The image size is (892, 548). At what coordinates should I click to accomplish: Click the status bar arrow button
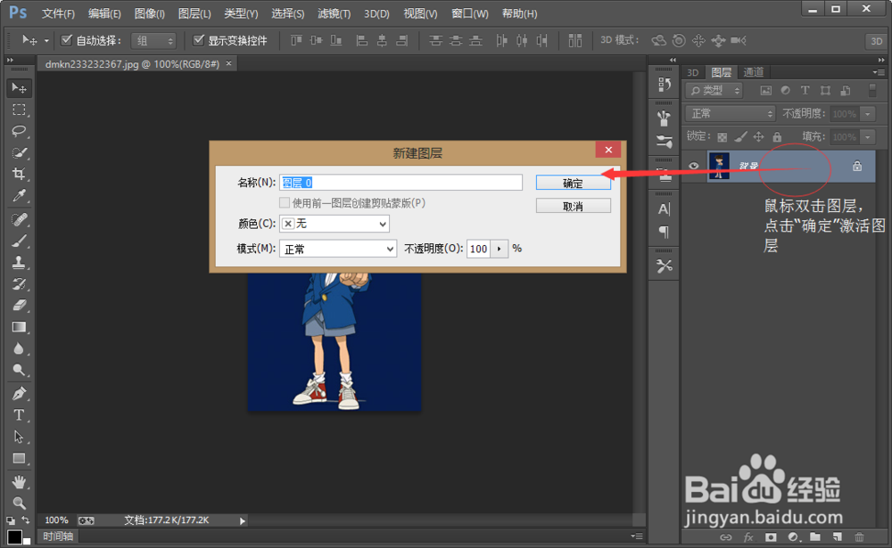243,520
